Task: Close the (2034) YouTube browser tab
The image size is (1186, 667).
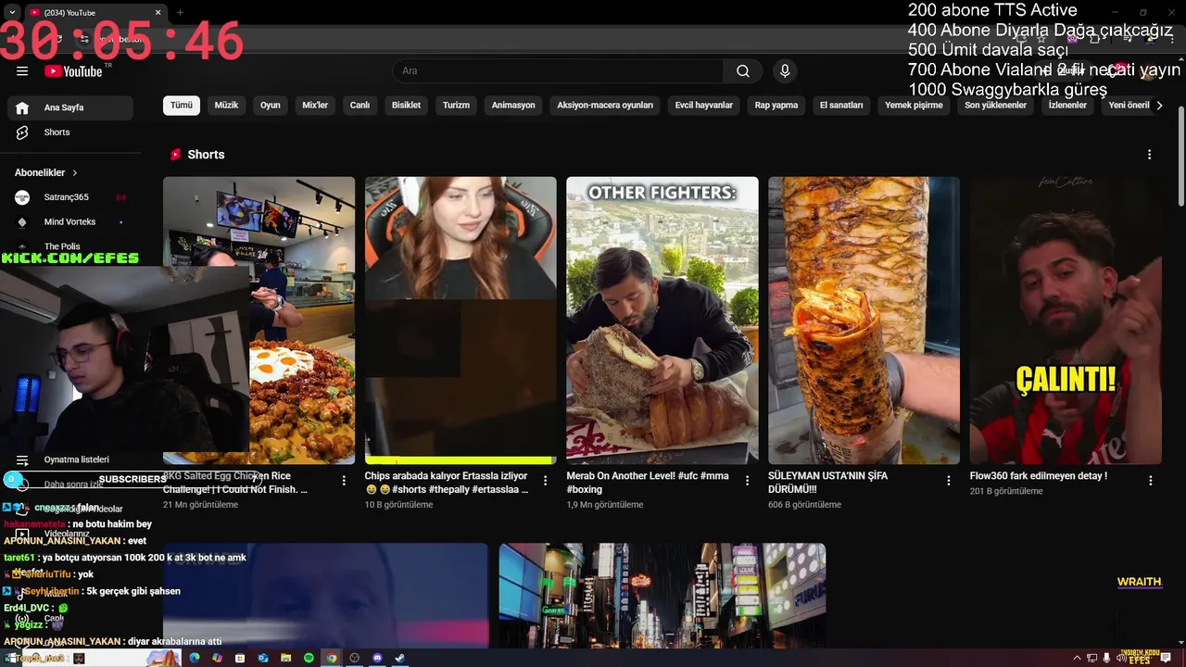Action: [158, 13]
